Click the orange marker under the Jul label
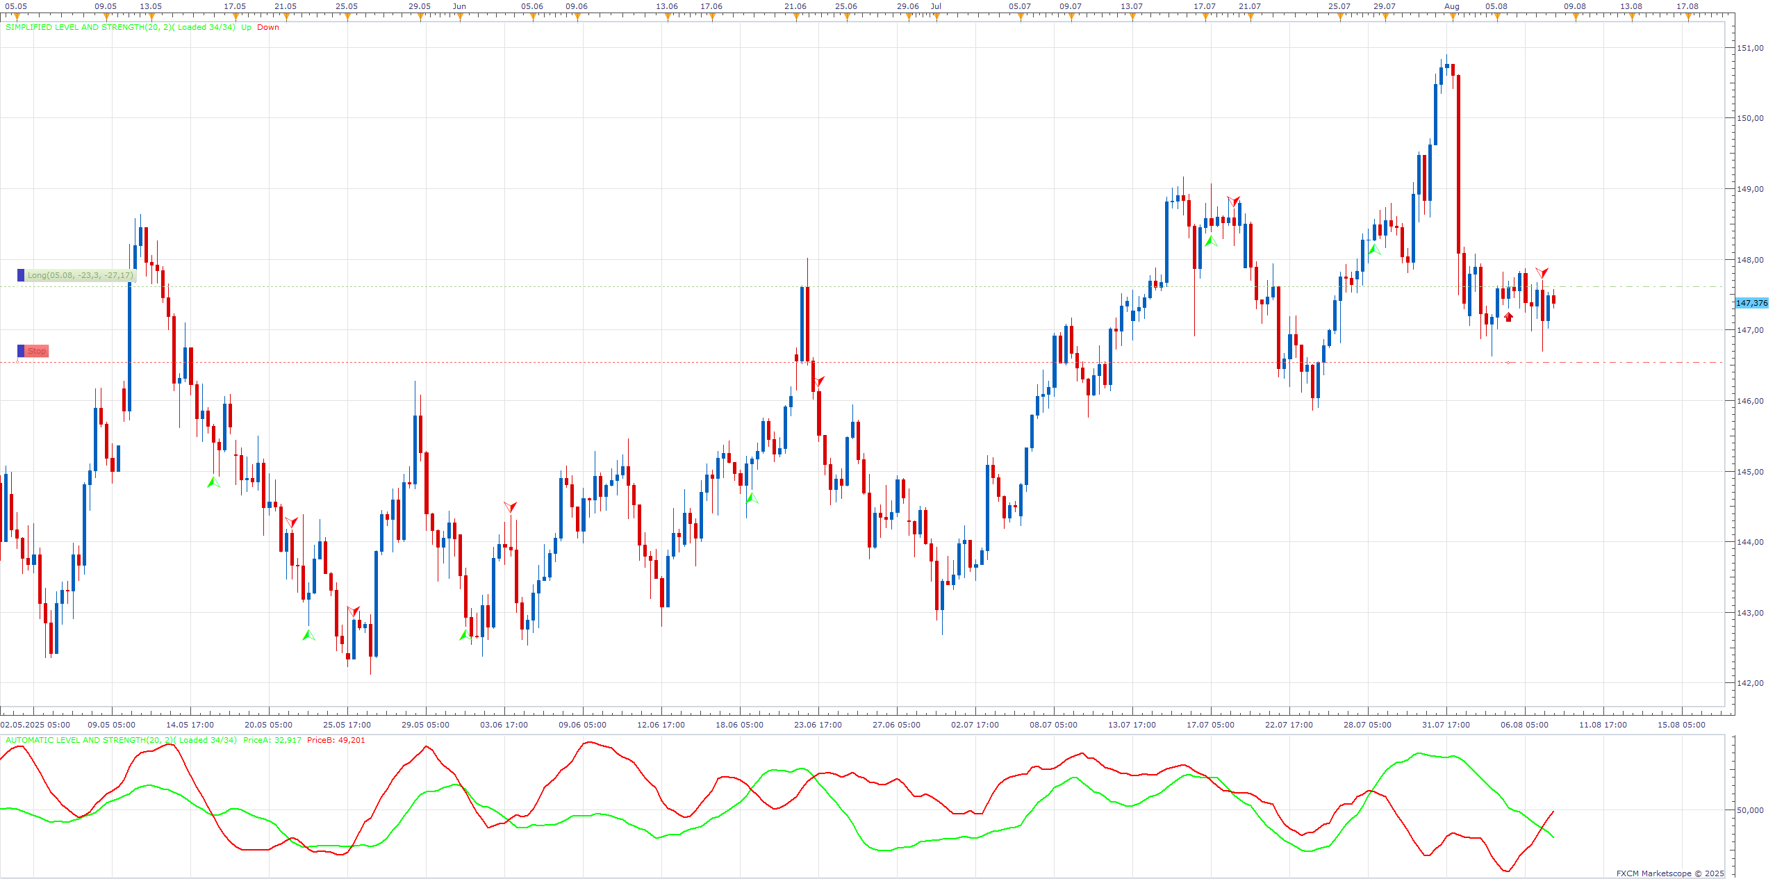Image resolution: width=1775 pixels, height=879 pixels. (x=936, y=17)
